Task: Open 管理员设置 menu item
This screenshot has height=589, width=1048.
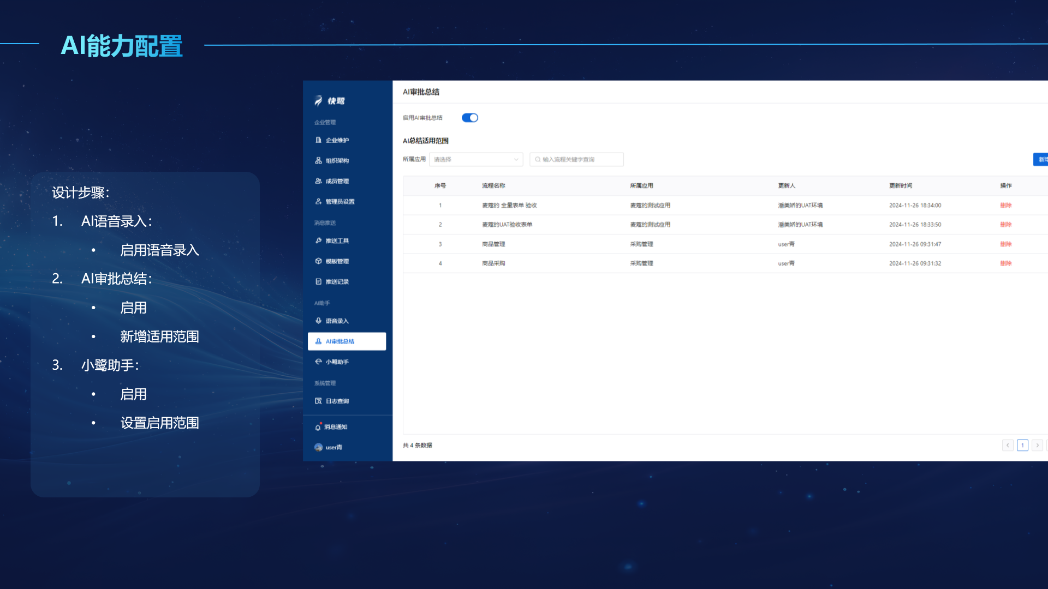Action: 340,202
